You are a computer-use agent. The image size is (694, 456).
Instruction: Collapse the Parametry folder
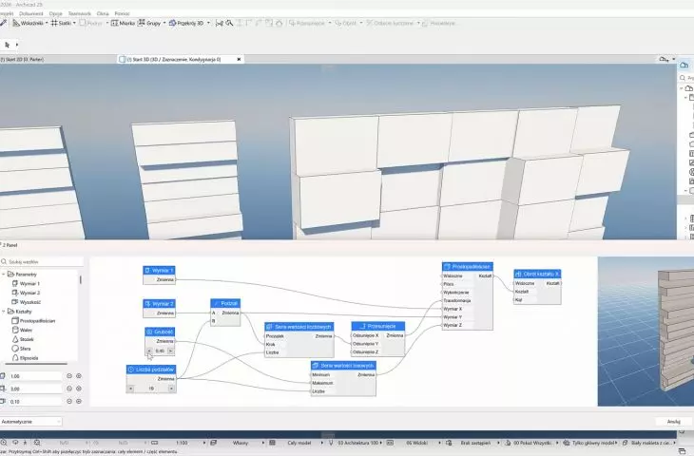[4, 275]
